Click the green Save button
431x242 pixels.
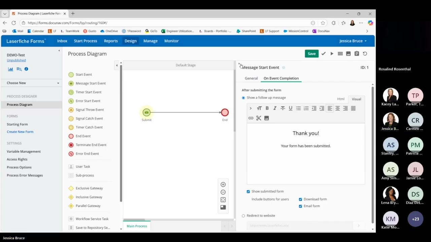pos(312,54)
